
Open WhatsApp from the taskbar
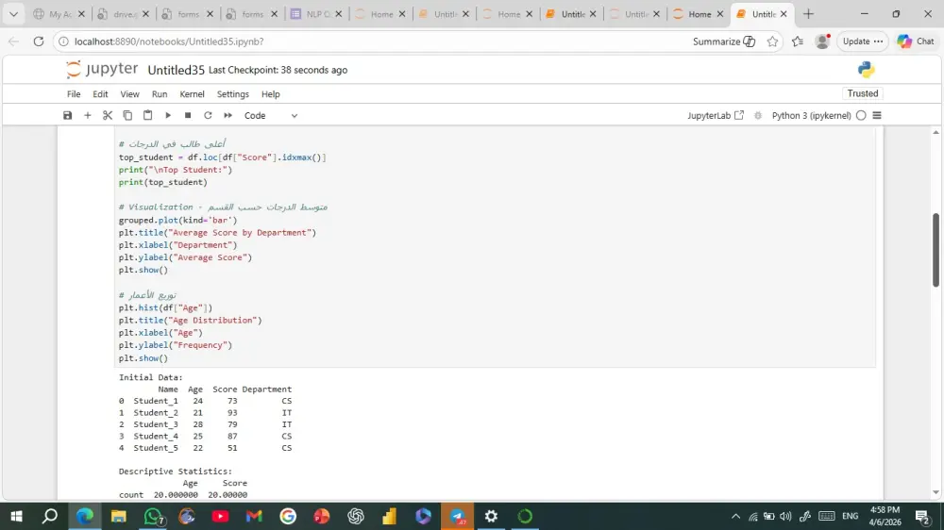[x=154, y=516]
